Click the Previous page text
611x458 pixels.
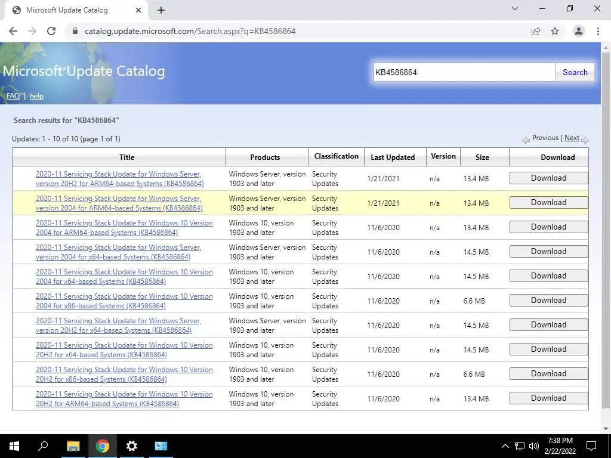coord(545,138)
